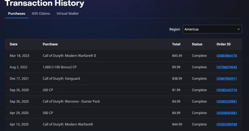
Task: Click the $4.99 total in the Warzone - Starter Pack row
Action: pos(176,101)
